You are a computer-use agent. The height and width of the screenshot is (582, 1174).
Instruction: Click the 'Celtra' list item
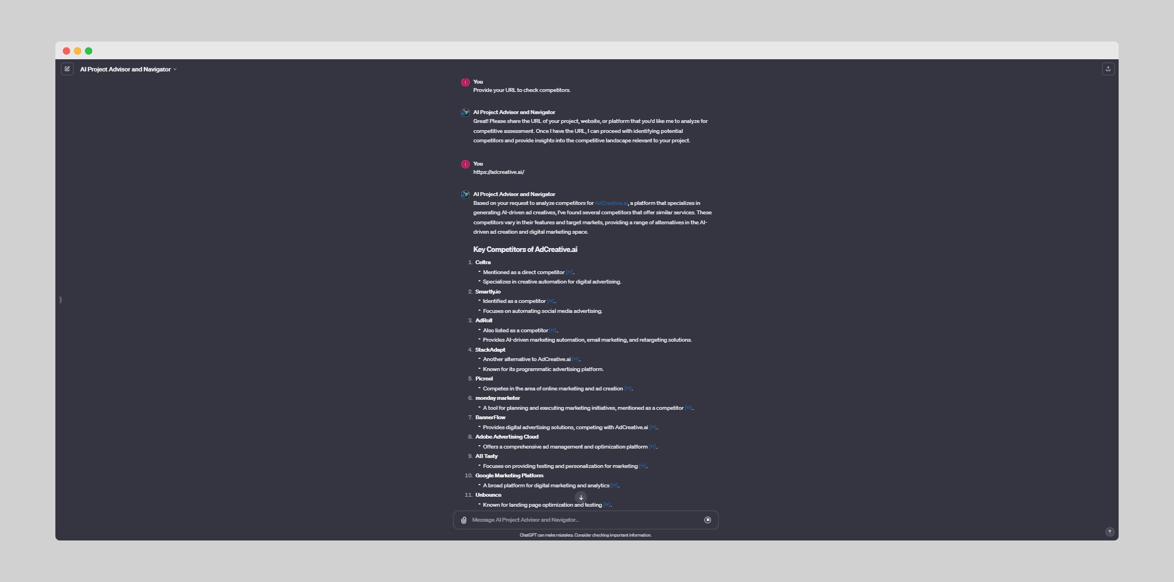483,262
